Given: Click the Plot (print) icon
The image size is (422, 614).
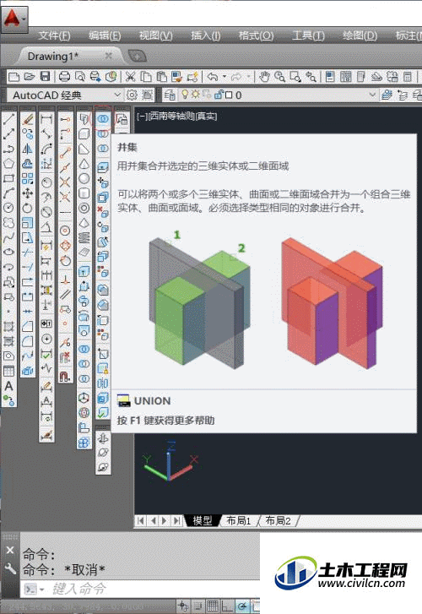Looking at the screenshot, I should click(64, 76).
